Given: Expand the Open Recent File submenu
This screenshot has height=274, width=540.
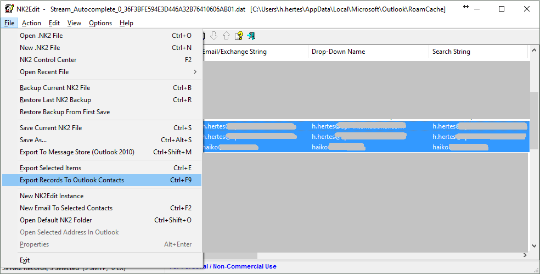Looking at the screenshot, I should coord(102,72).
